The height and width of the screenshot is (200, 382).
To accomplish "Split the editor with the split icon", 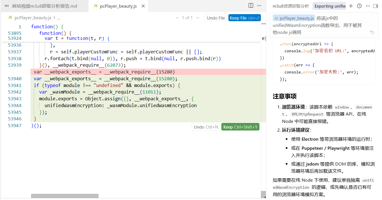I will (x=251, y=6).
